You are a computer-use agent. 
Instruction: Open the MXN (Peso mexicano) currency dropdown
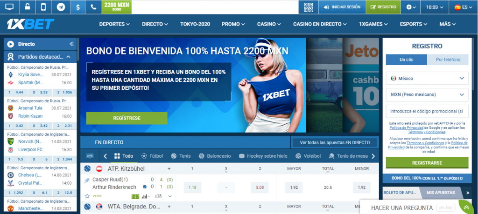point(427,94)
